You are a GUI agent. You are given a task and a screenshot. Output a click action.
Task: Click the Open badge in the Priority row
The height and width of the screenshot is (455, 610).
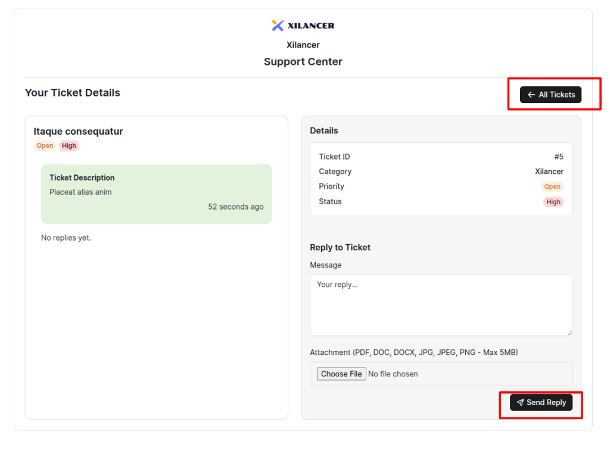point(552,186)
